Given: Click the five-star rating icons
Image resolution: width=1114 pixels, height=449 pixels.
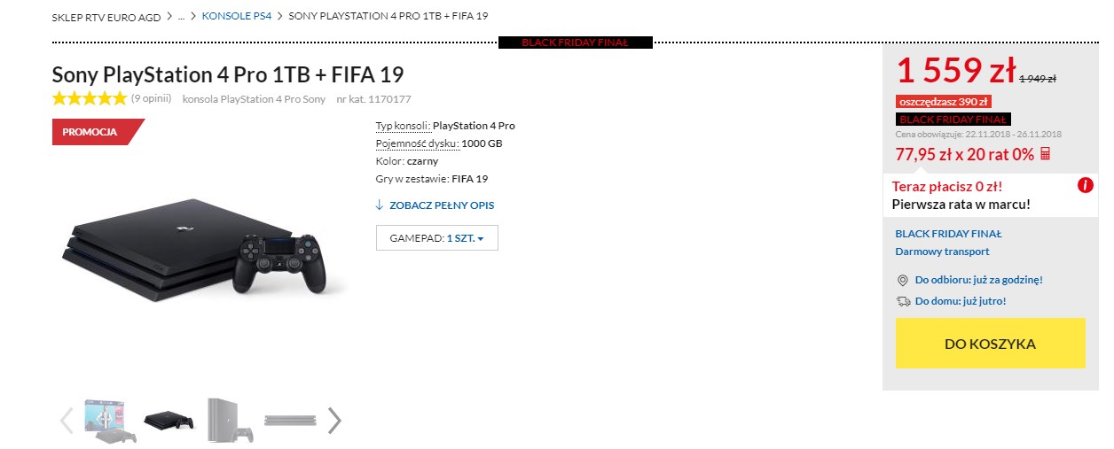Looking at the screenshot, I should pos(90,98).
